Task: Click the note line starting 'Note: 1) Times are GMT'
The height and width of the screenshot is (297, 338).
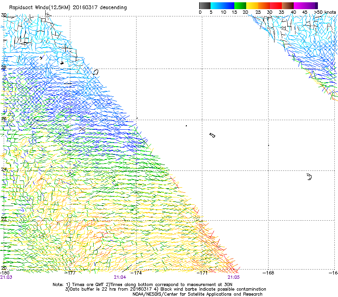Action: (143, 285)
